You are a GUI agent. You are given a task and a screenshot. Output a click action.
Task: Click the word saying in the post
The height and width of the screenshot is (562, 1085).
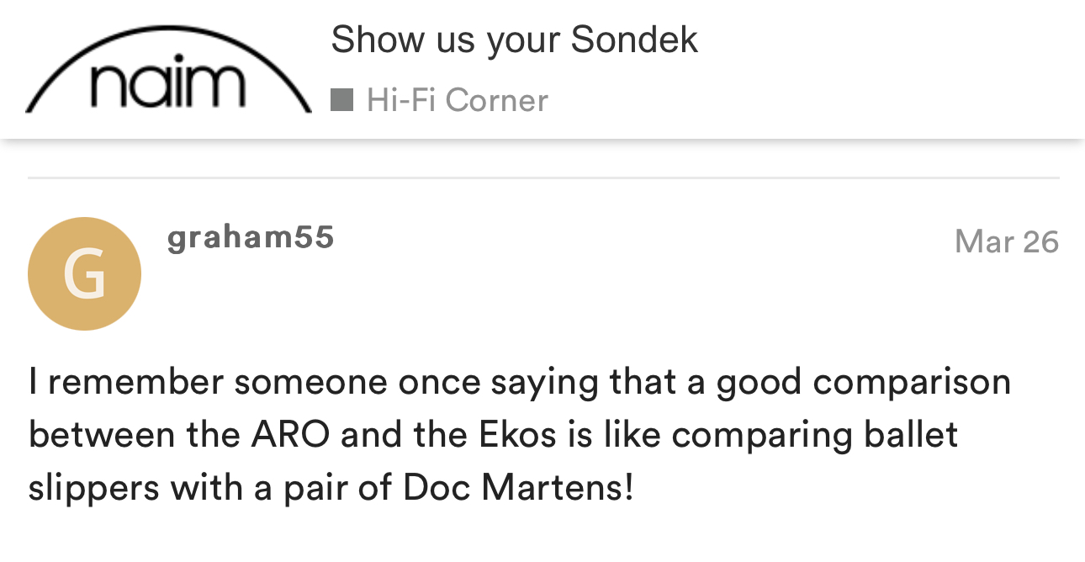pyautogui.click(x=544, y=382)
